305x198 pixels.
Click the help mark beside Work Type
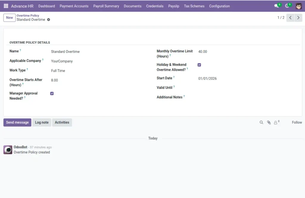[x=27, y=69]
